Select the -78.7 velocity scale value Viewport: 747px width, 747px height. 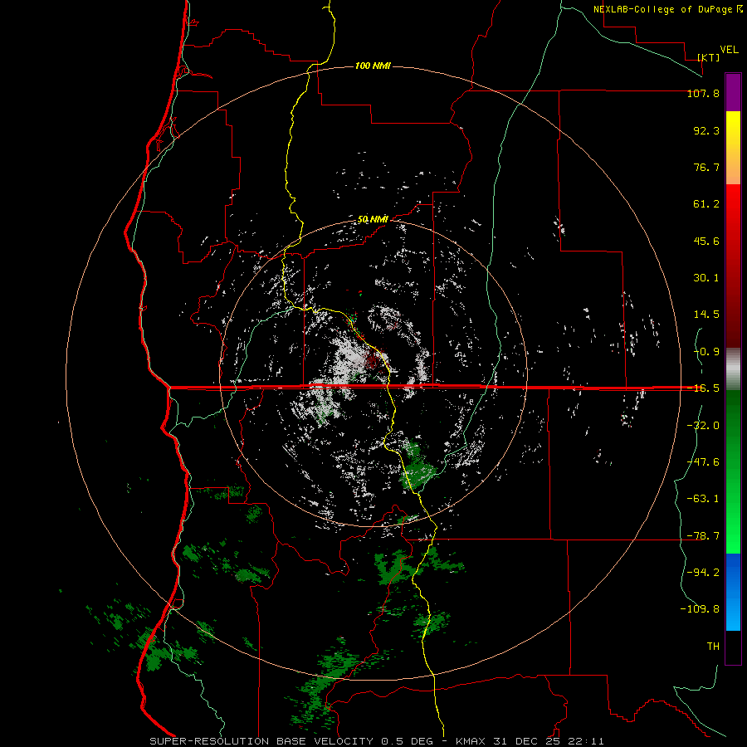[x=703, y=536]
